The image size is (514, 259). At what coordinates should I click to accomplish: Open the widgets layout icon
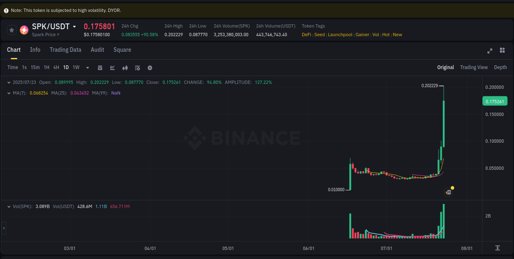pos(502,50)
